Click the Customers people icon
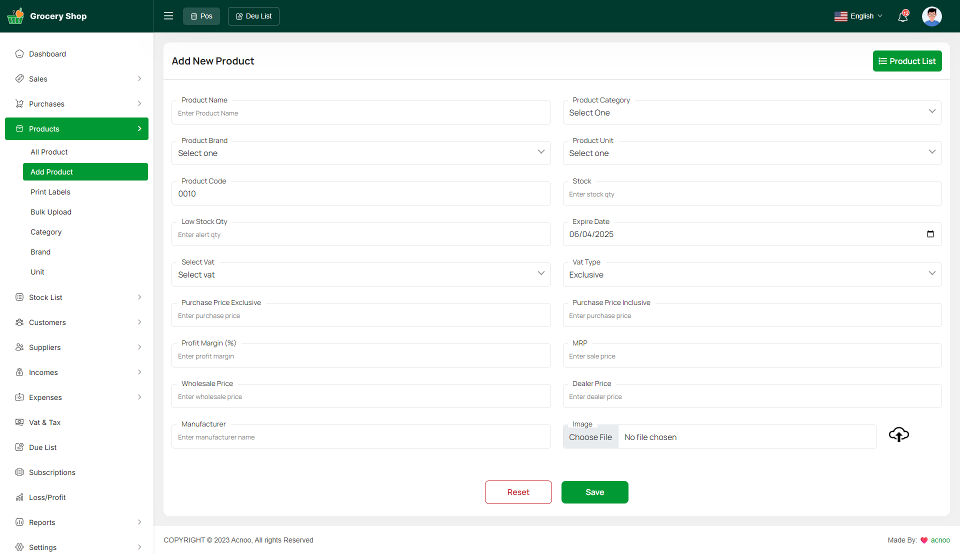960x554 pixels. [19, 322]
